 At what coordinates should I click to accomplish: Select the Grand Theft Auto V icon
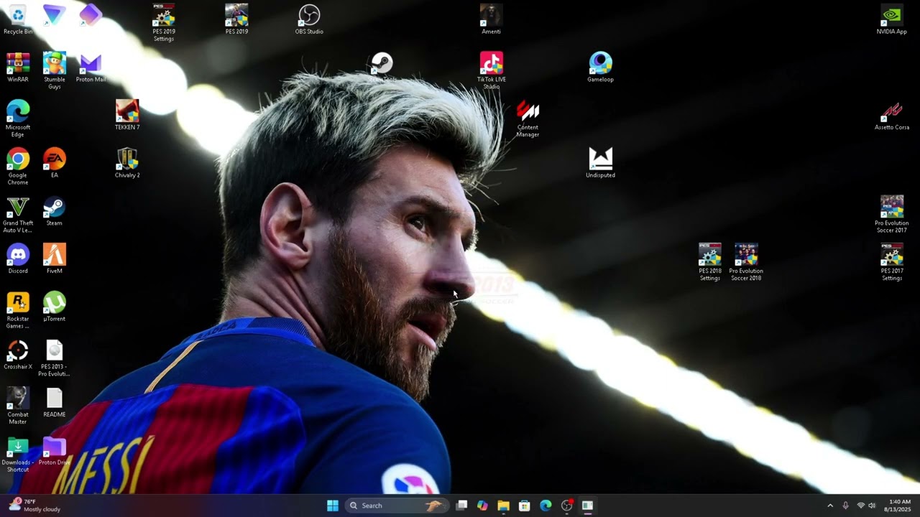click(18, 215)
